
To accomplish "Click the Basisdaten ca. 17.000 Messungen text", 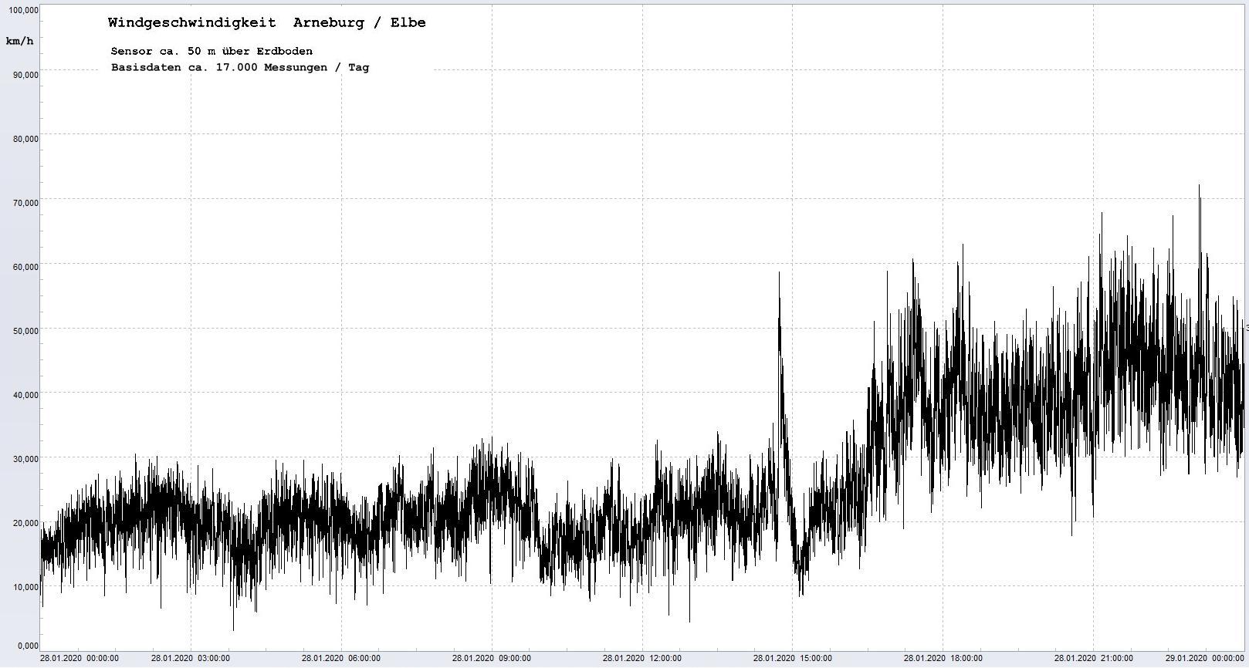I will tap(239, 67).
